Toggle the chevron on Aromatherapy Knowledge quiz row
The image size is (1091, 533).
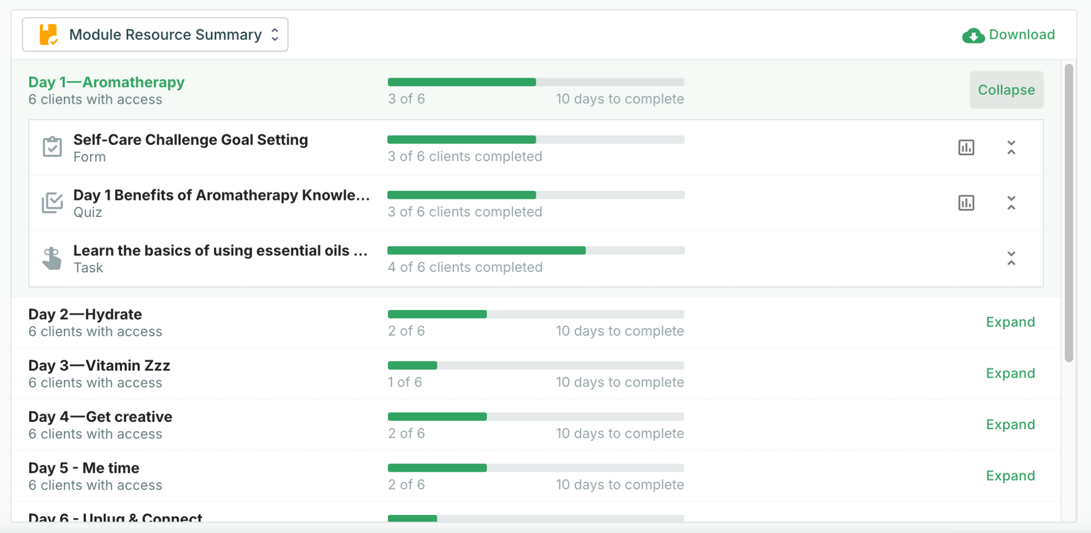pos(1011,203)
